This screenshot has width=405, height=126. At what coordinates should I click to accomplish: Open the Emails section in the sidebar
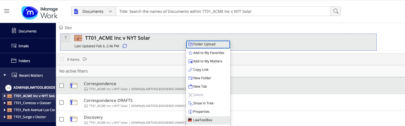24,46
